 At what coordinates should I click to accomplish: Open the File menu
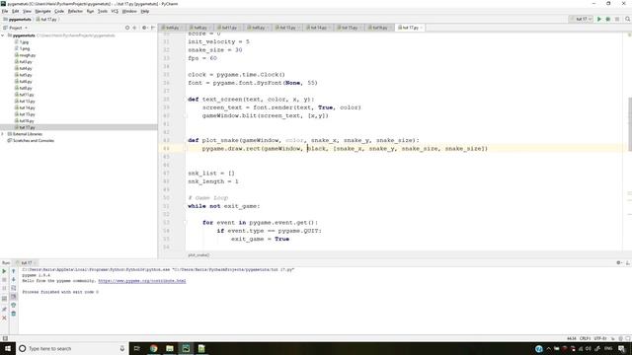pos(5,11)
